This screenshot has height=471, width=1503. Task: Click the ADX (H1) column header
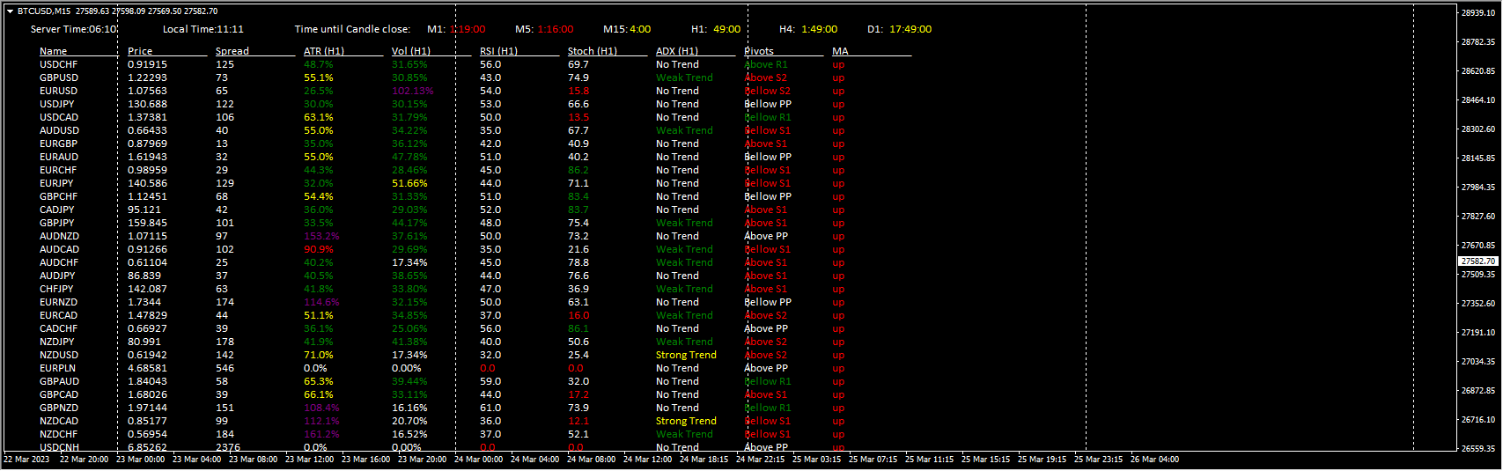click(677, 51)
